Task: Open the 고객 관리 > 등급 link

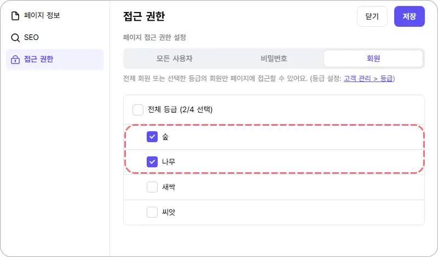Action: pyautogui.click(x=368, y=79)
